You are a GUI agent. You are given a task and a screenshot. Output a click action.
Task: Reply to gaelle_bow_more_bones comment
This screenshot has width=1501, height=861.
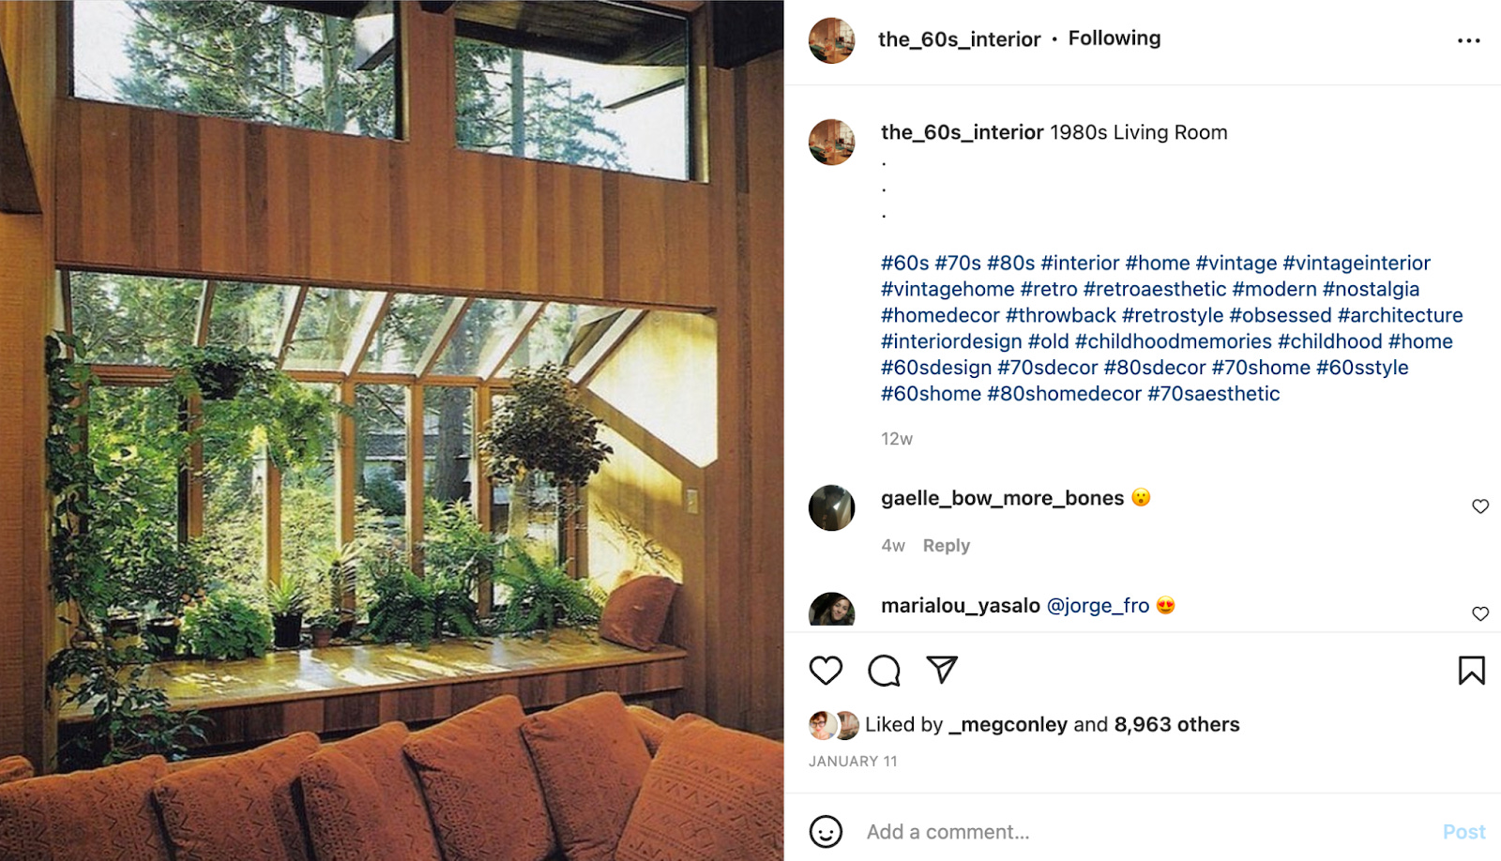(x=947, y=545)
